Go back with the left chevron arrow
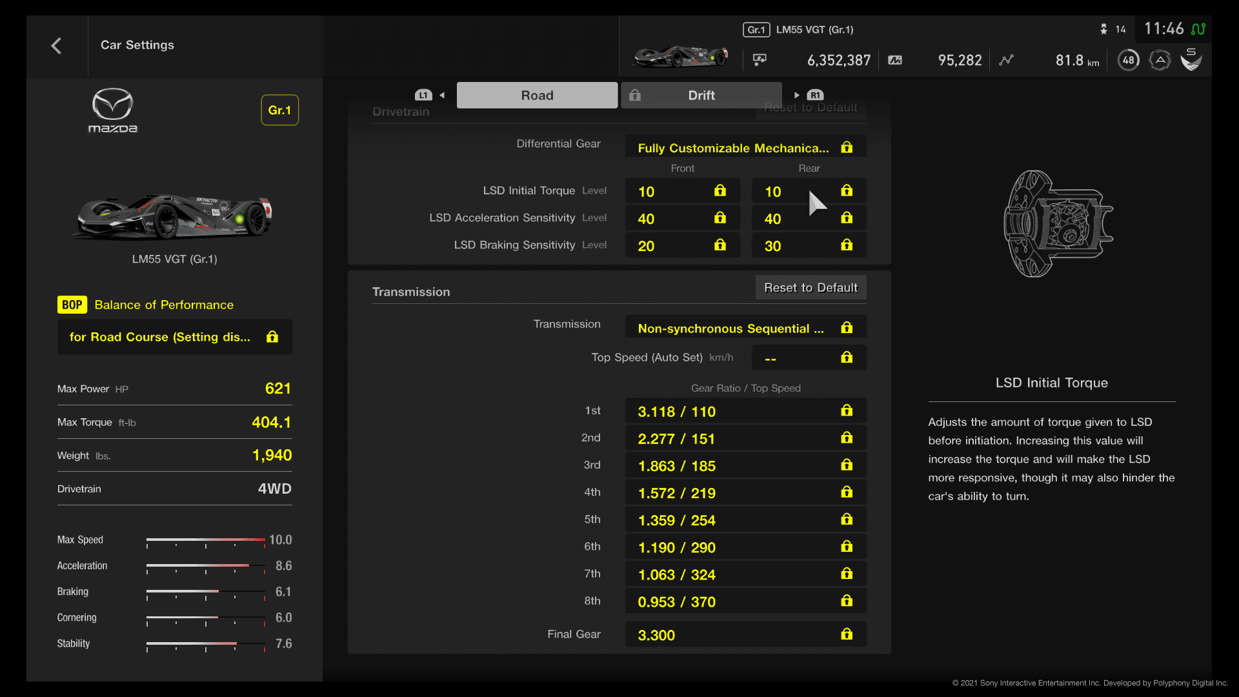The width and height of the screenshot is (1239, 697). point(56,46)
